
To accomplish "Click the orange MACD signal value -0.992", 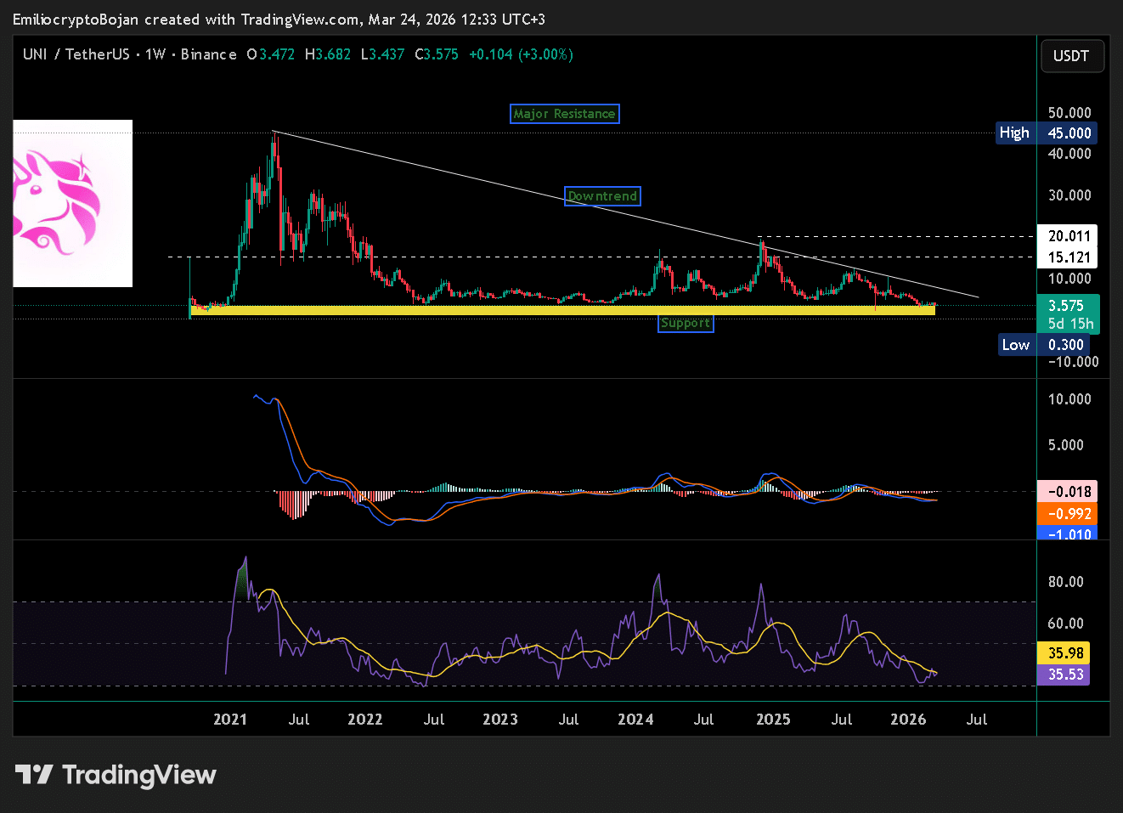I will [1069, 514].
